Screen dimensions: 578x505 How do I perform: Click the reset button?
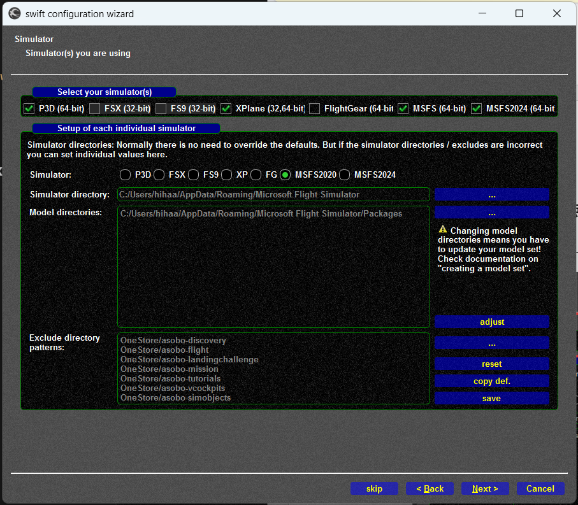point(492,364)
